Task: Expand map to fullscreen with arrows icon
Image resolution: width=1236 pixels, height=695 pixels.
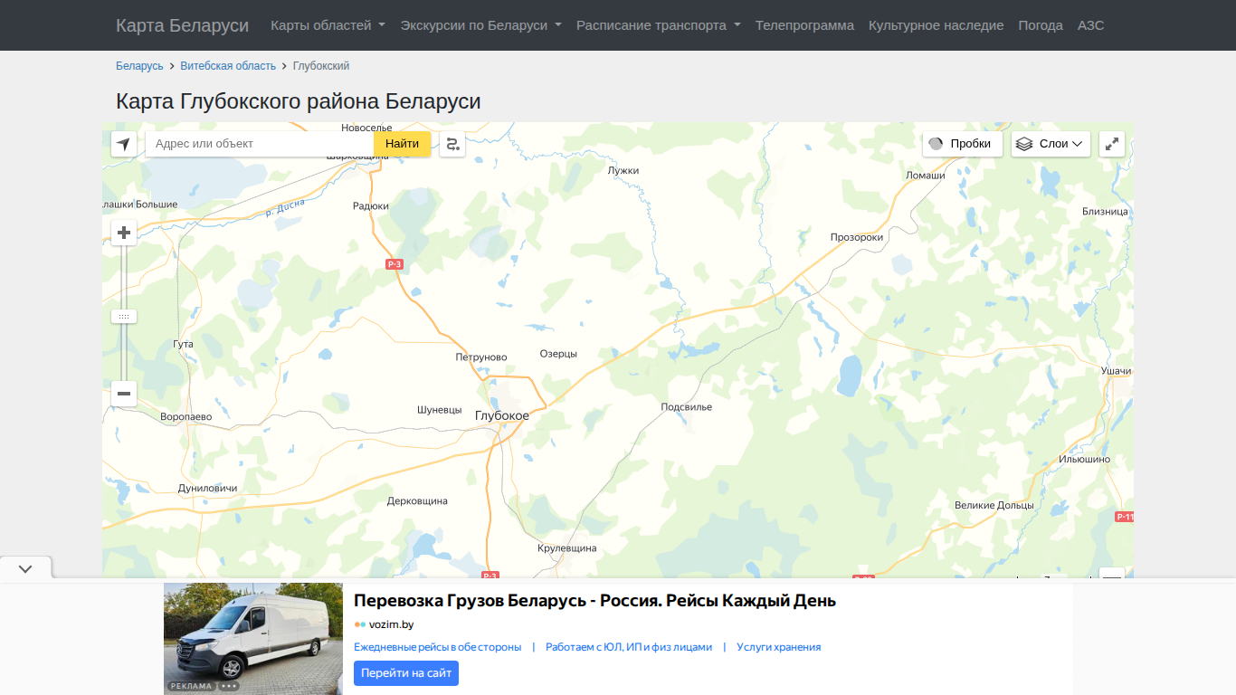Action: [1112, 144]
